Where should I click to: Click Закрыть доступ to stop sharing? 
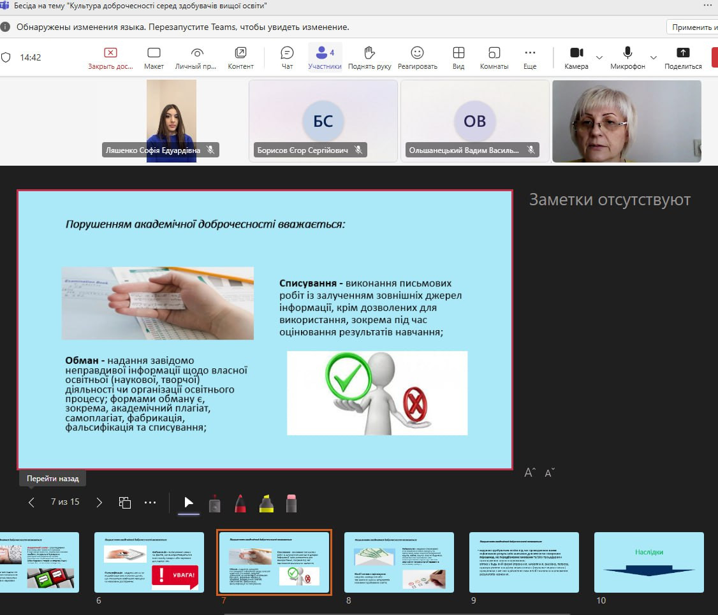coord(110,57)
